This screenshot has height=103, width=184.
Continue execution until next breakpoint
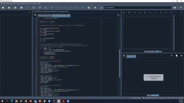(76, 8)
